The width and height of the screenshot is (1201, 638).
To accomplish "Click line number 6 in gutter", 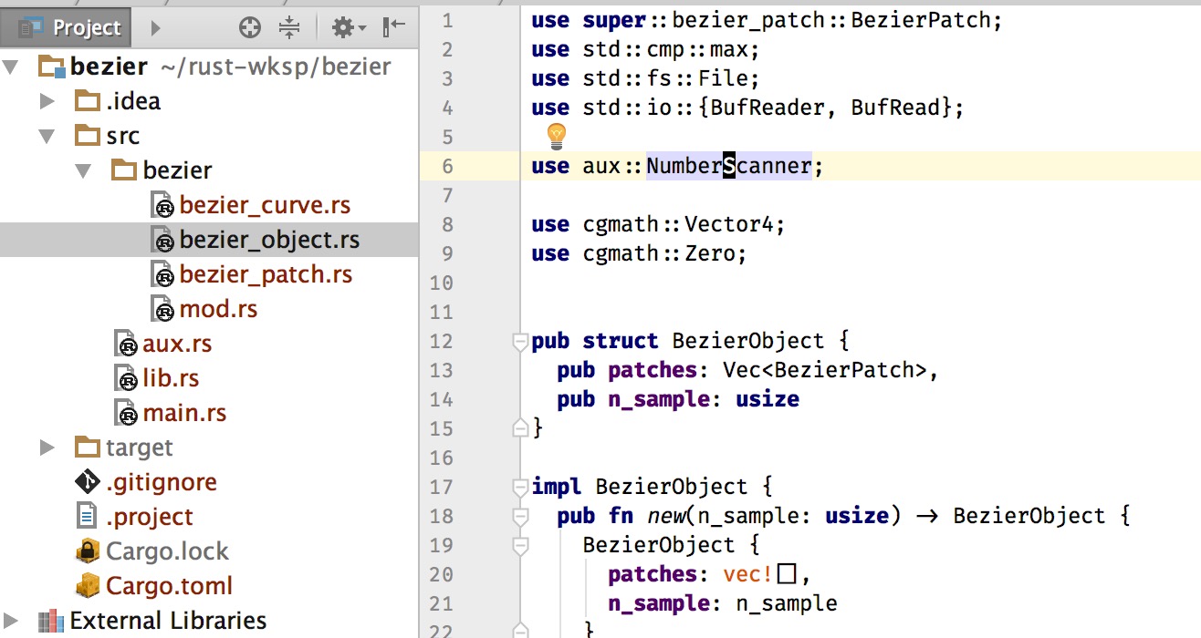I will (446, 166).
